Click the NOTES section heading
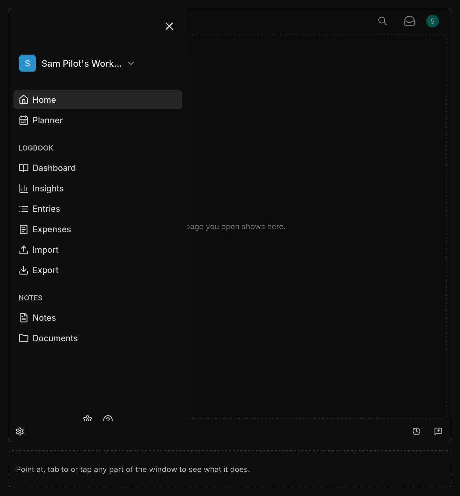 click(30, 298)
